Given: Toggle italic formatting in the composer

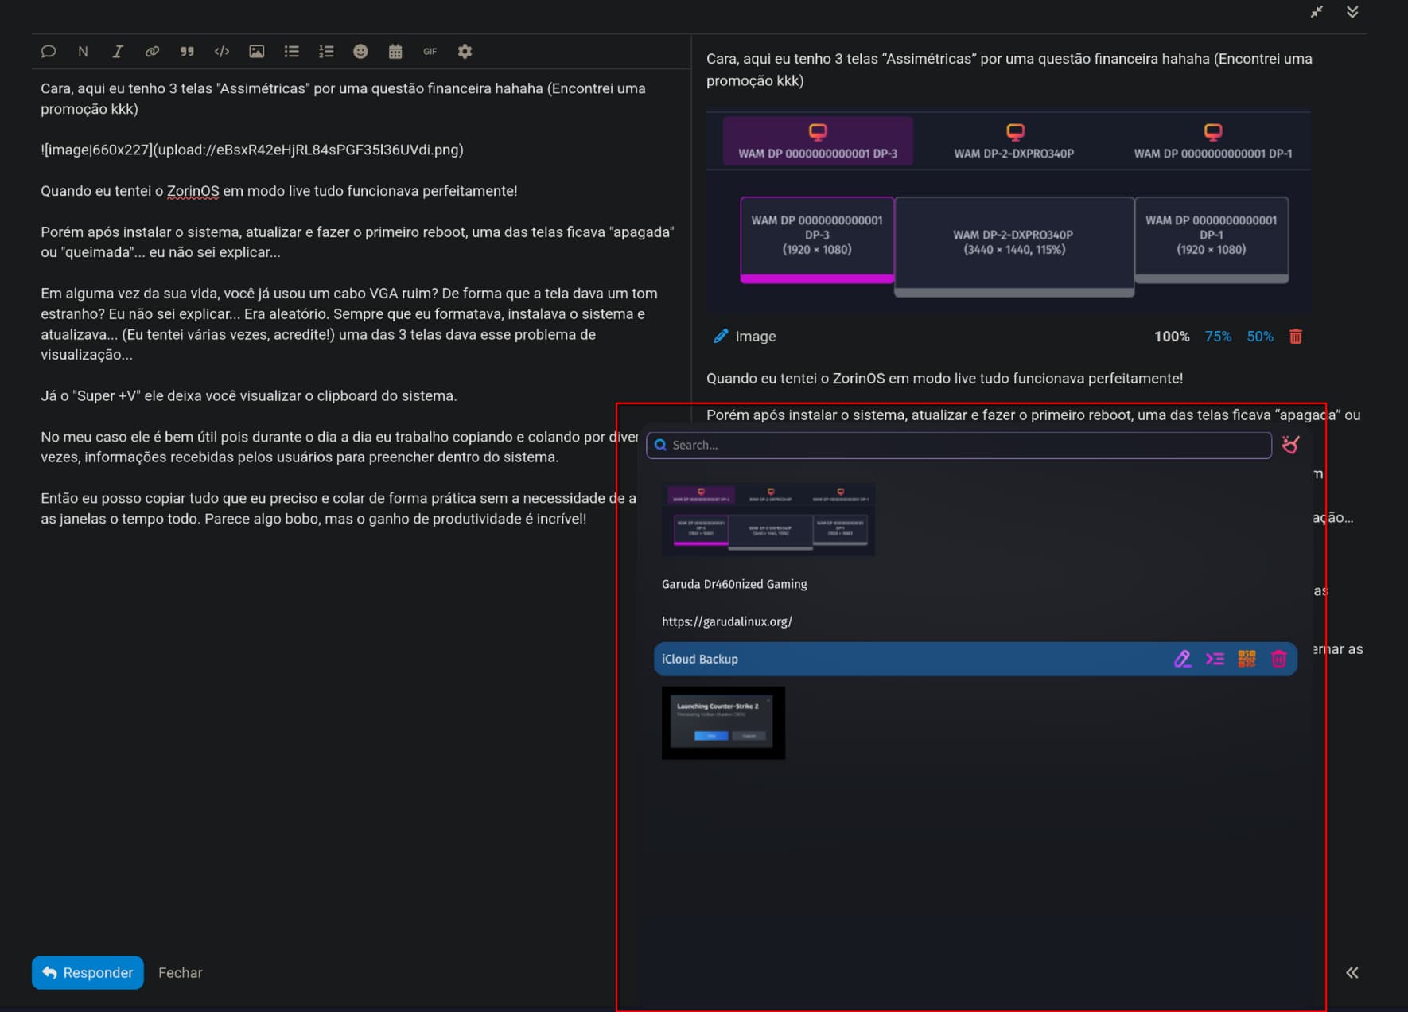Looking at the screenshot, I should point(118,52).
